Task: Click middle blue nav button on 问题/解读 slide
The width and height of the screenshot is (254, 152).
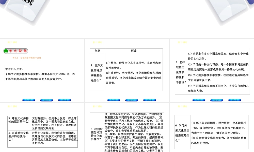Action: pos(132,100)
